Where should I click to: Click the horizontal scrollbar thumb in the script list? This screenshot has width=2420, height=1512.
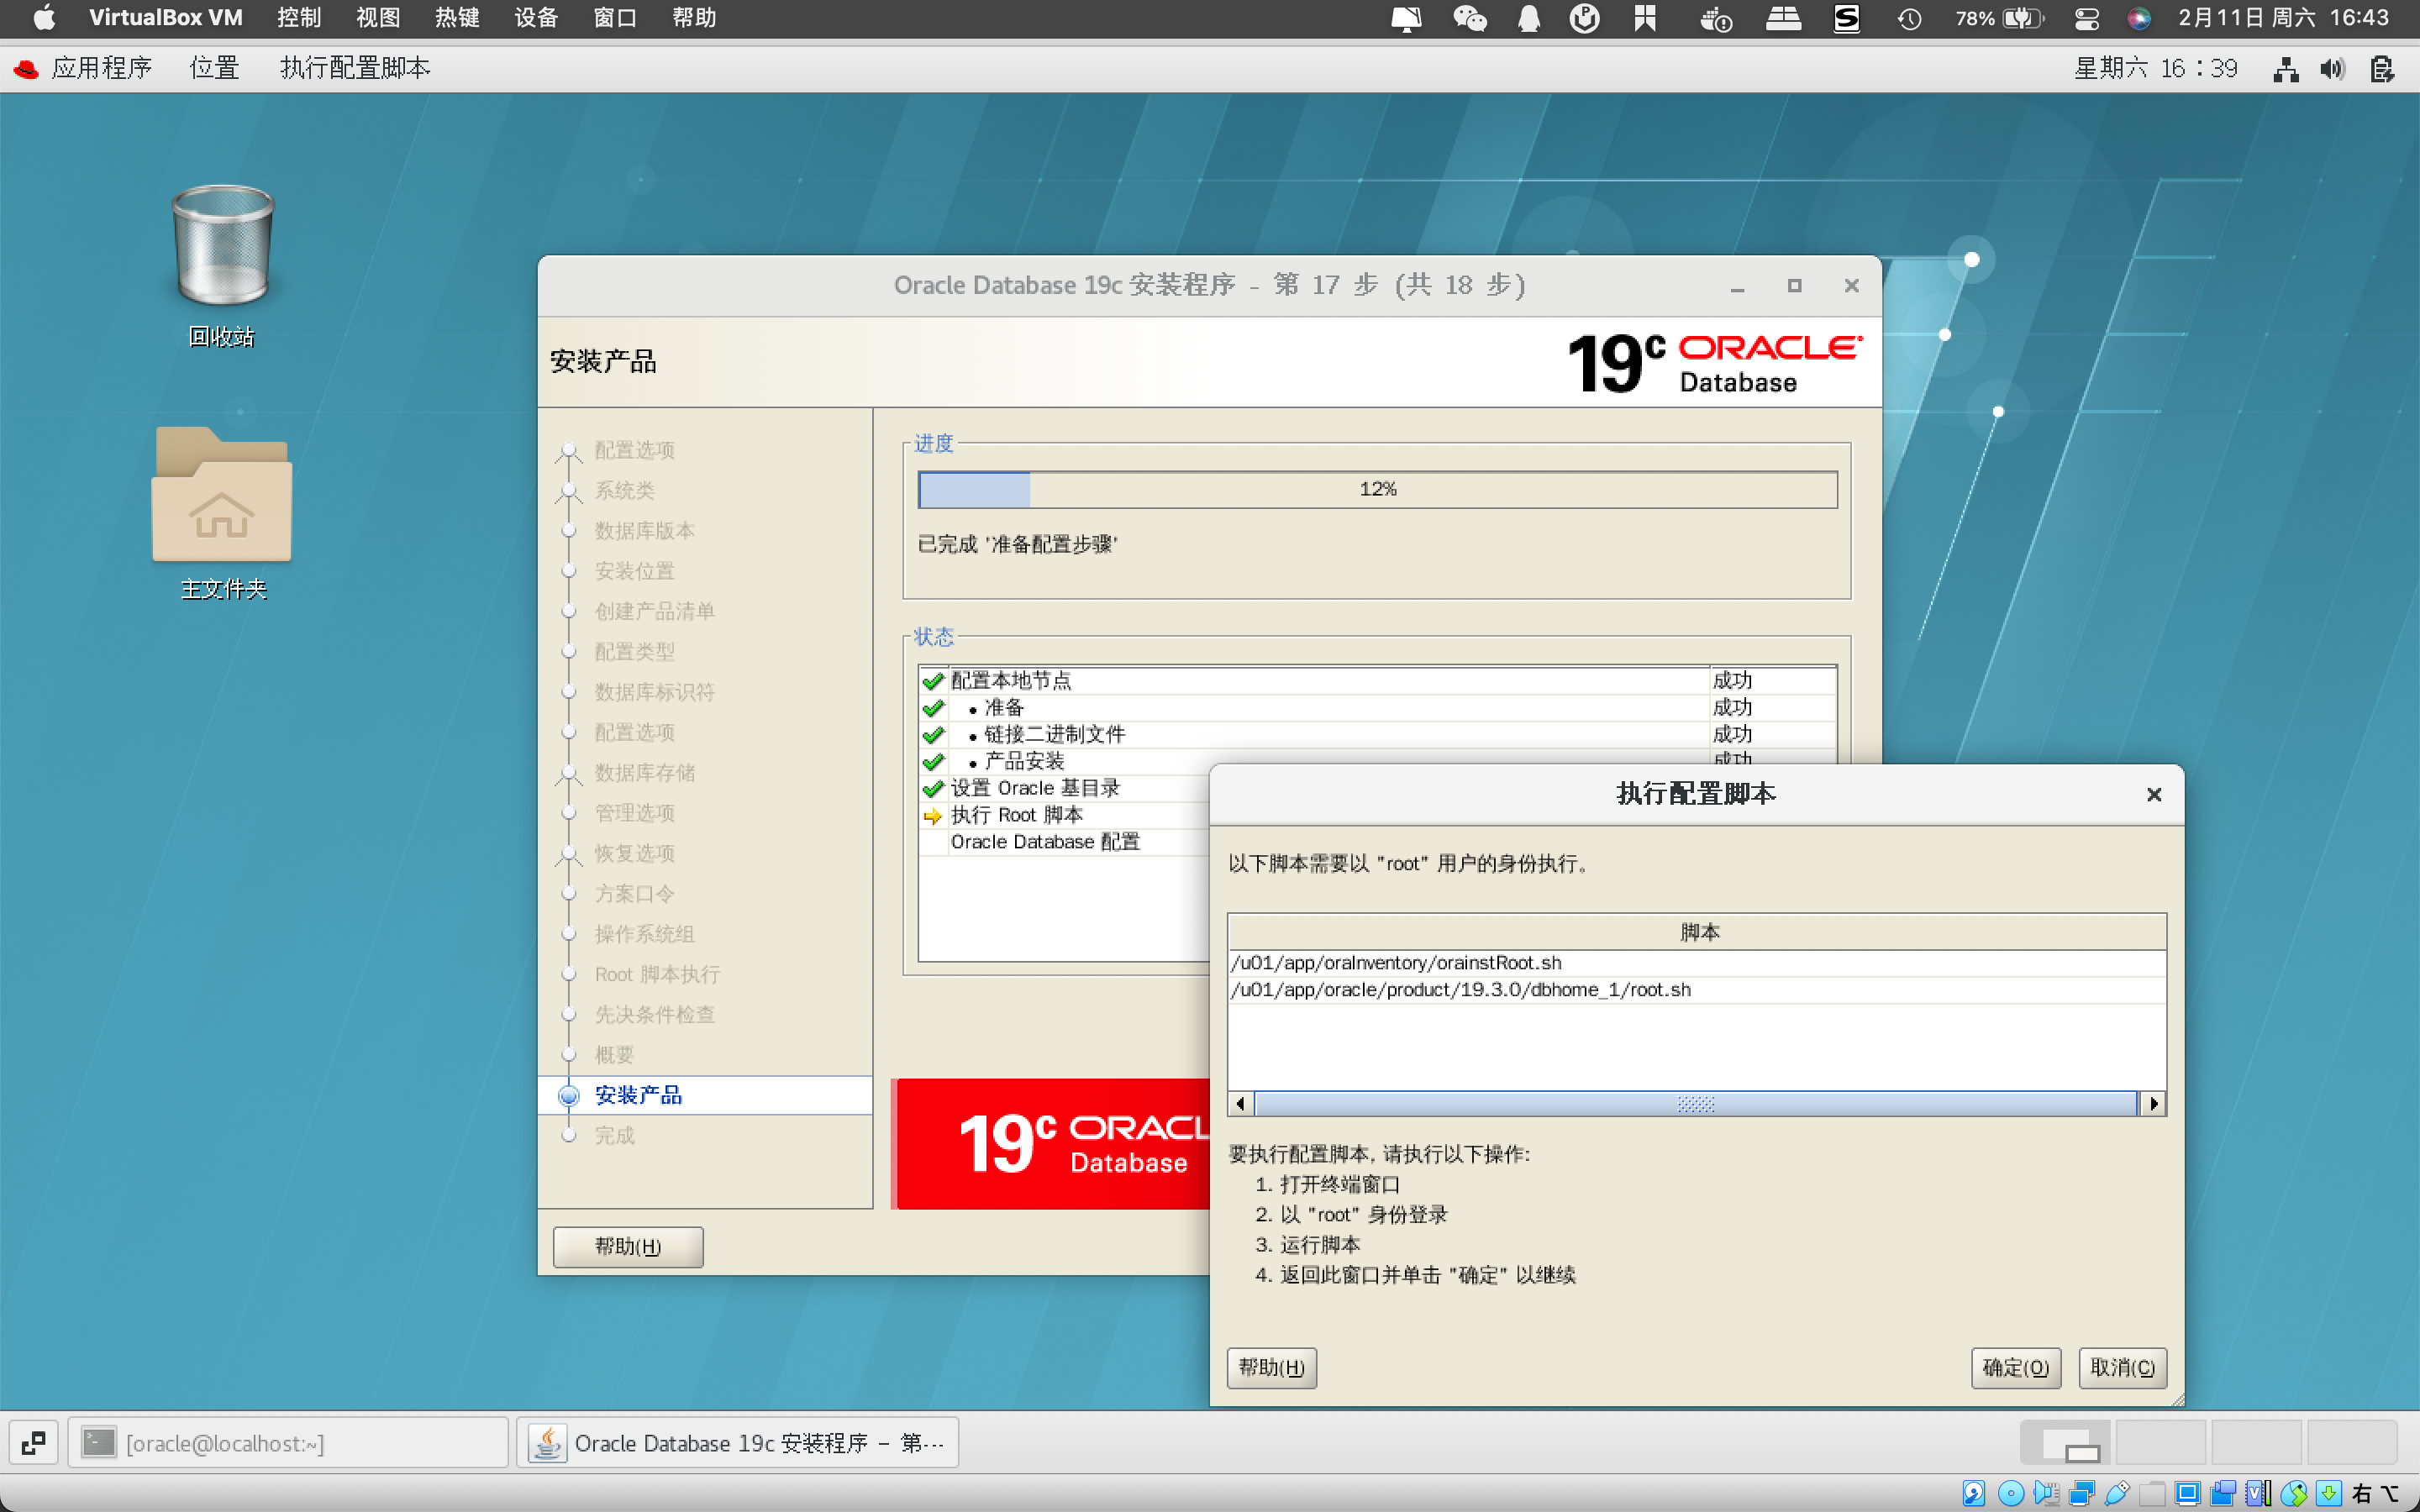(1695, 1103)
